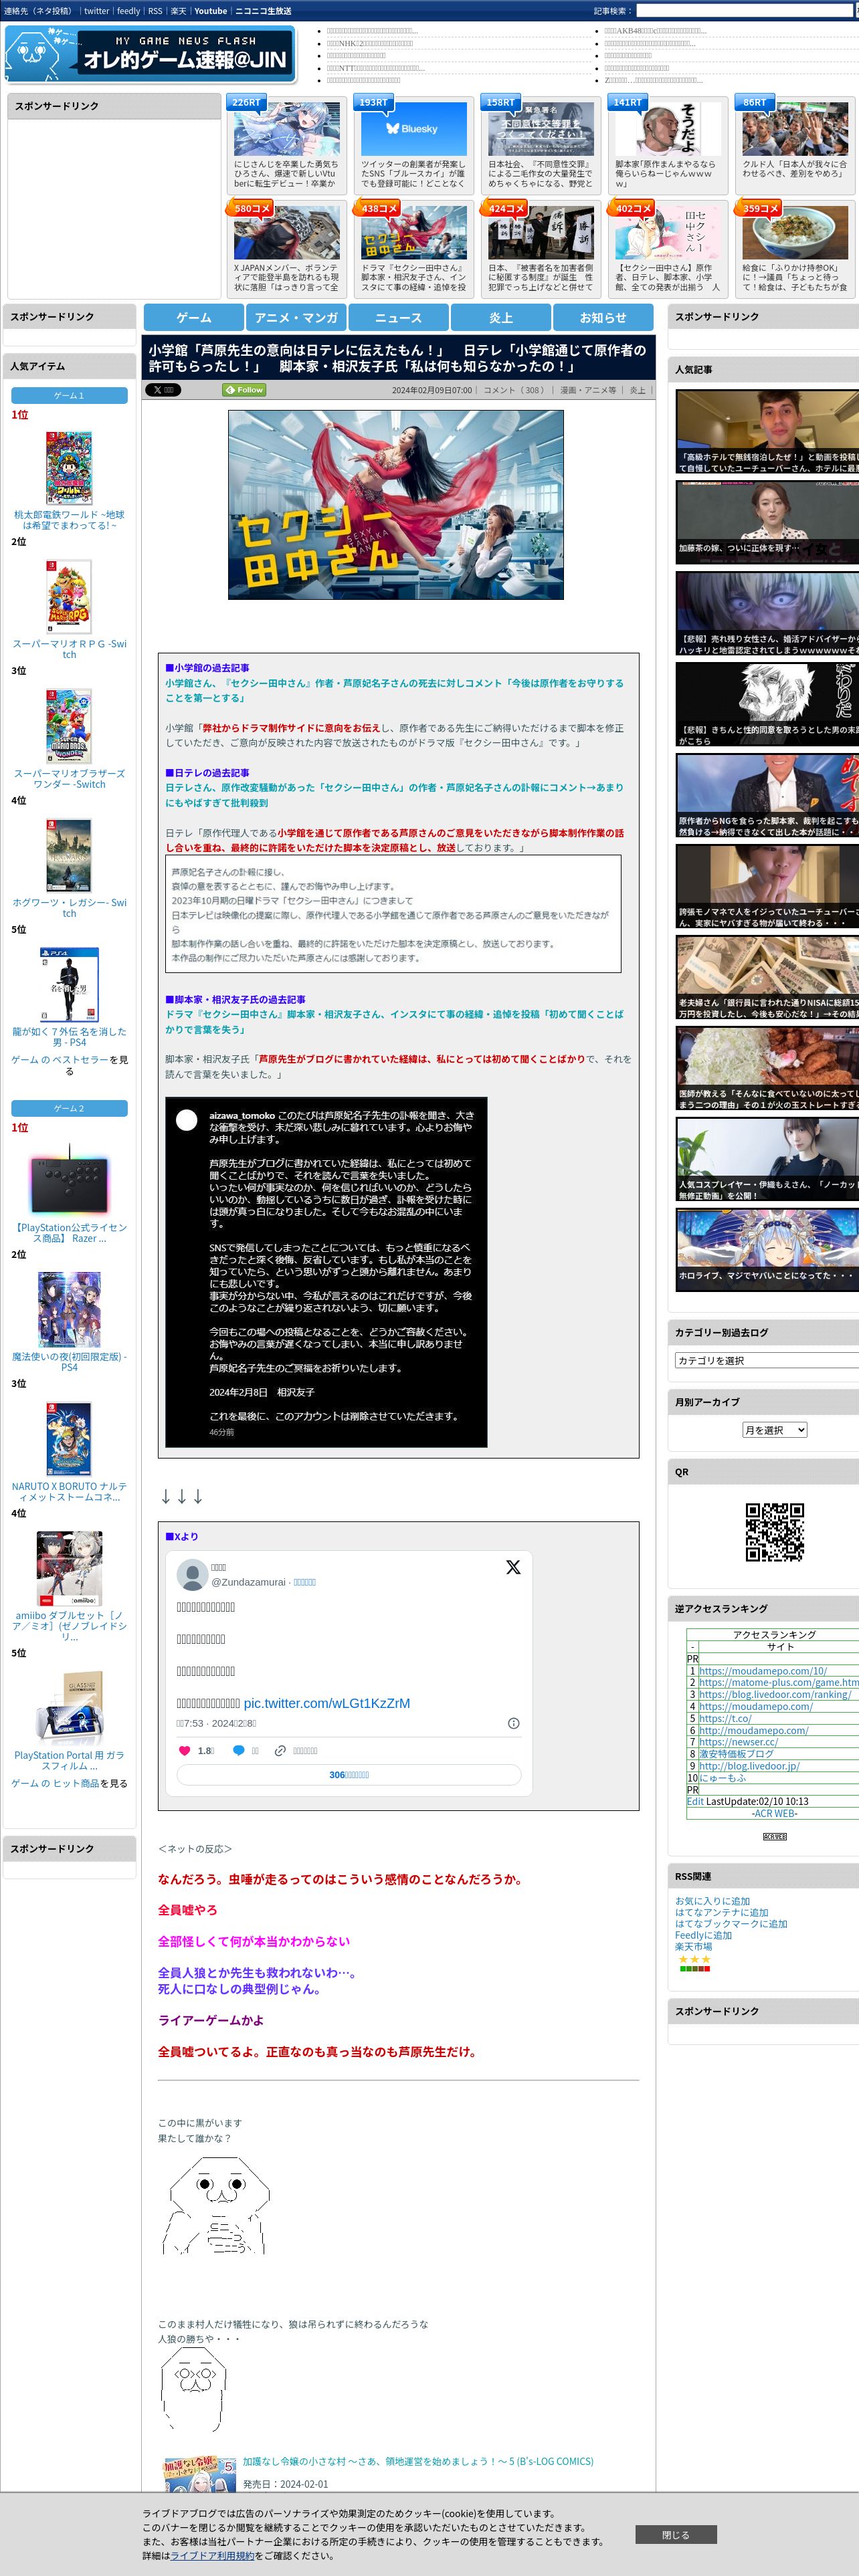Open the 魔法使いの夜 PS4 product link

(69, 1362)
